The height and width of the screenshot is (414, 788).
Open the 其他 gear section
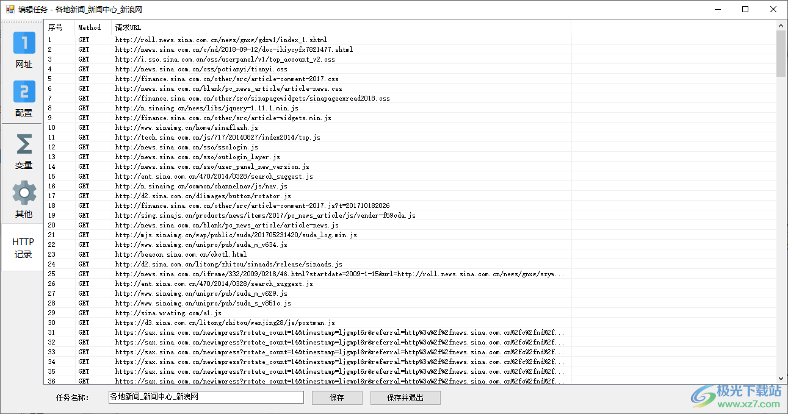point(24,199)
